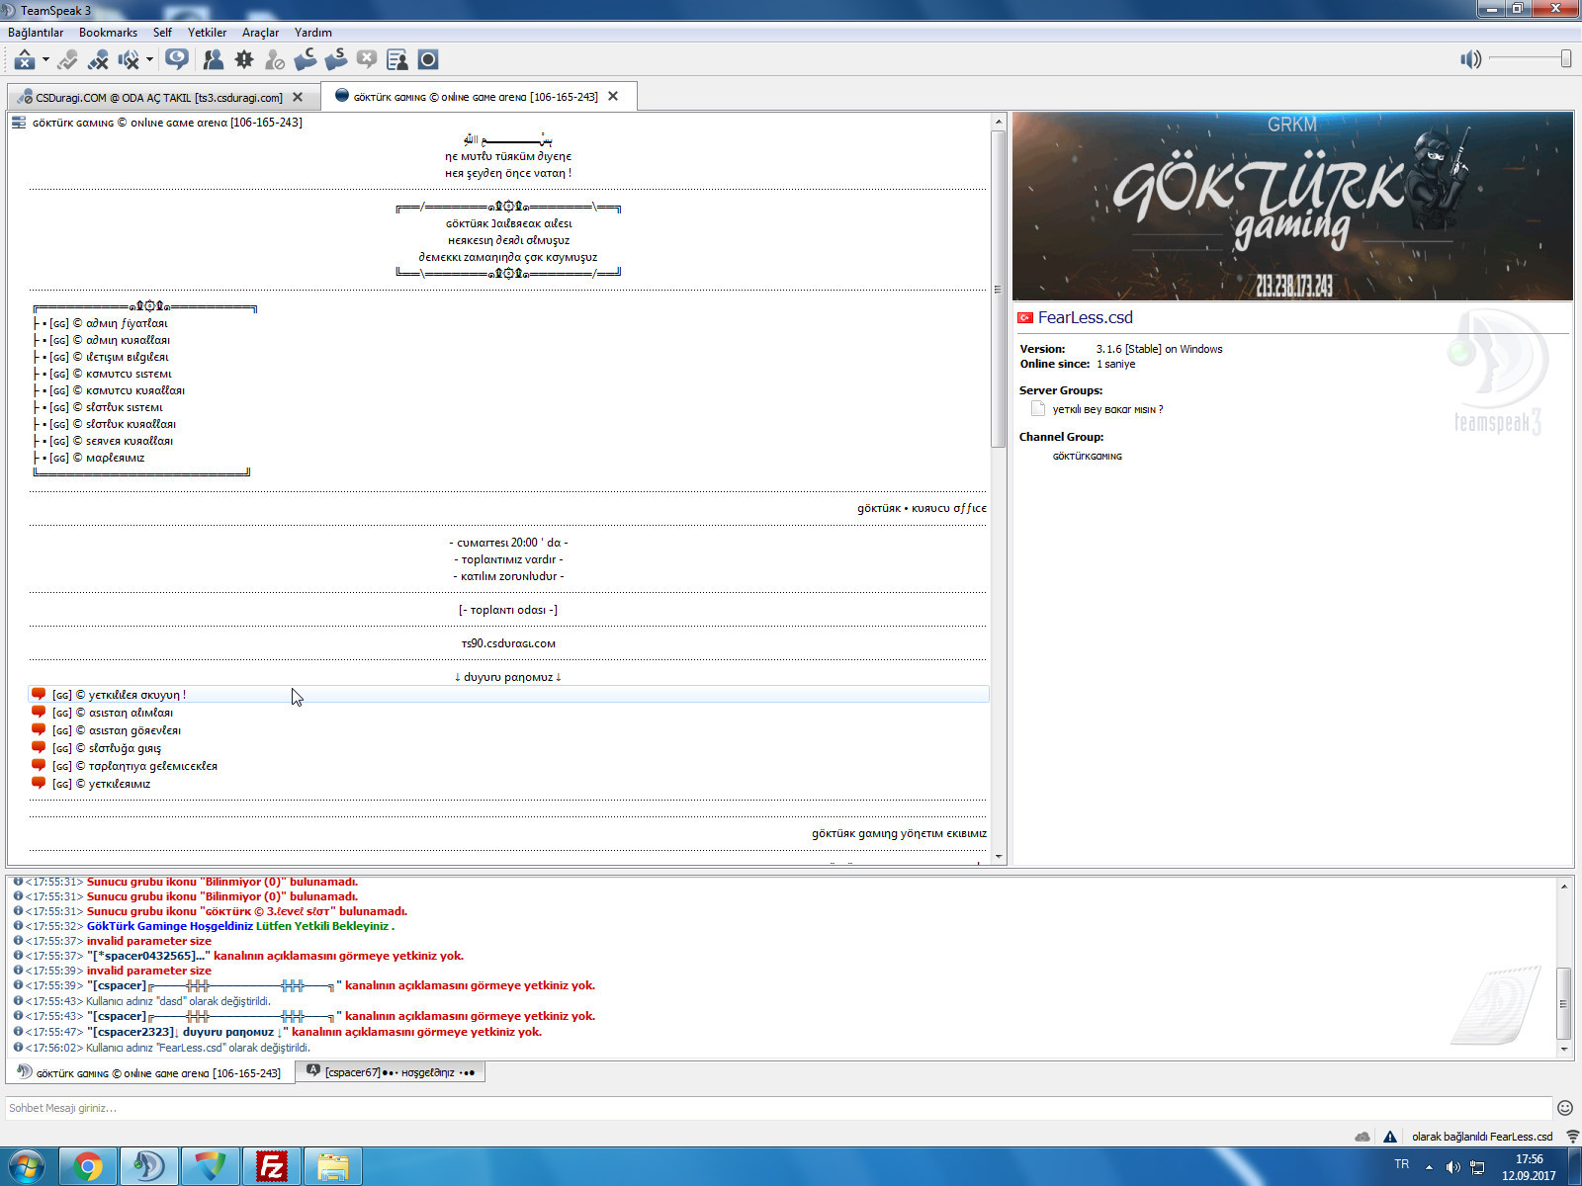Adjust the volume slider handle
This screenshot has width=1582, height=1186.
click(x=1566, y=59)
